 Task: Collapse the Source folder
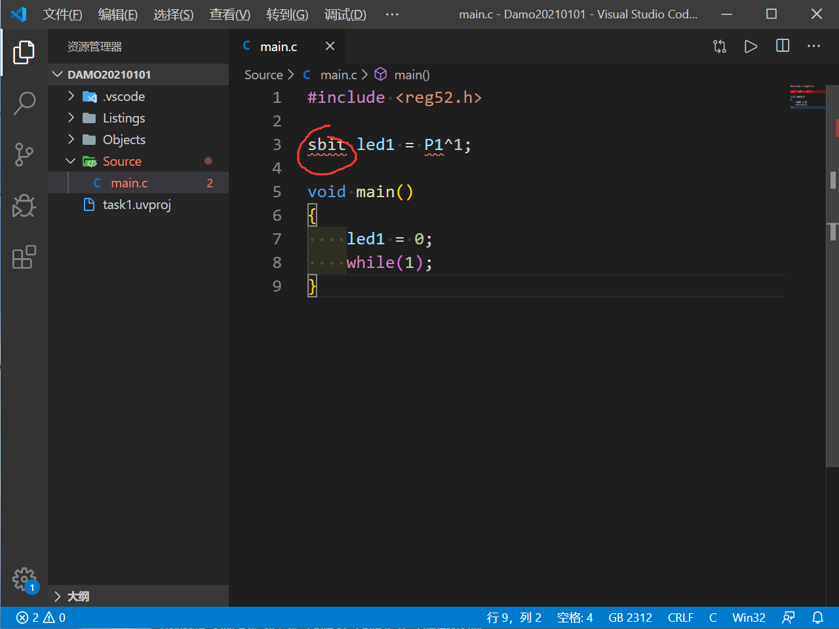[x=71, y=161]
